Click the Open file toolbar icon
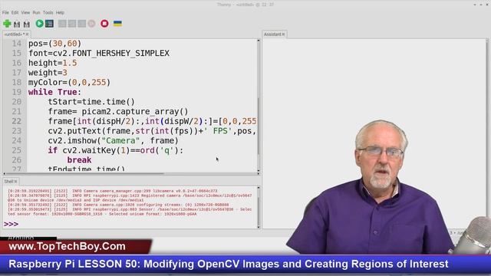The width and height of the screenshot is (491, 276). tap(17, 24)
